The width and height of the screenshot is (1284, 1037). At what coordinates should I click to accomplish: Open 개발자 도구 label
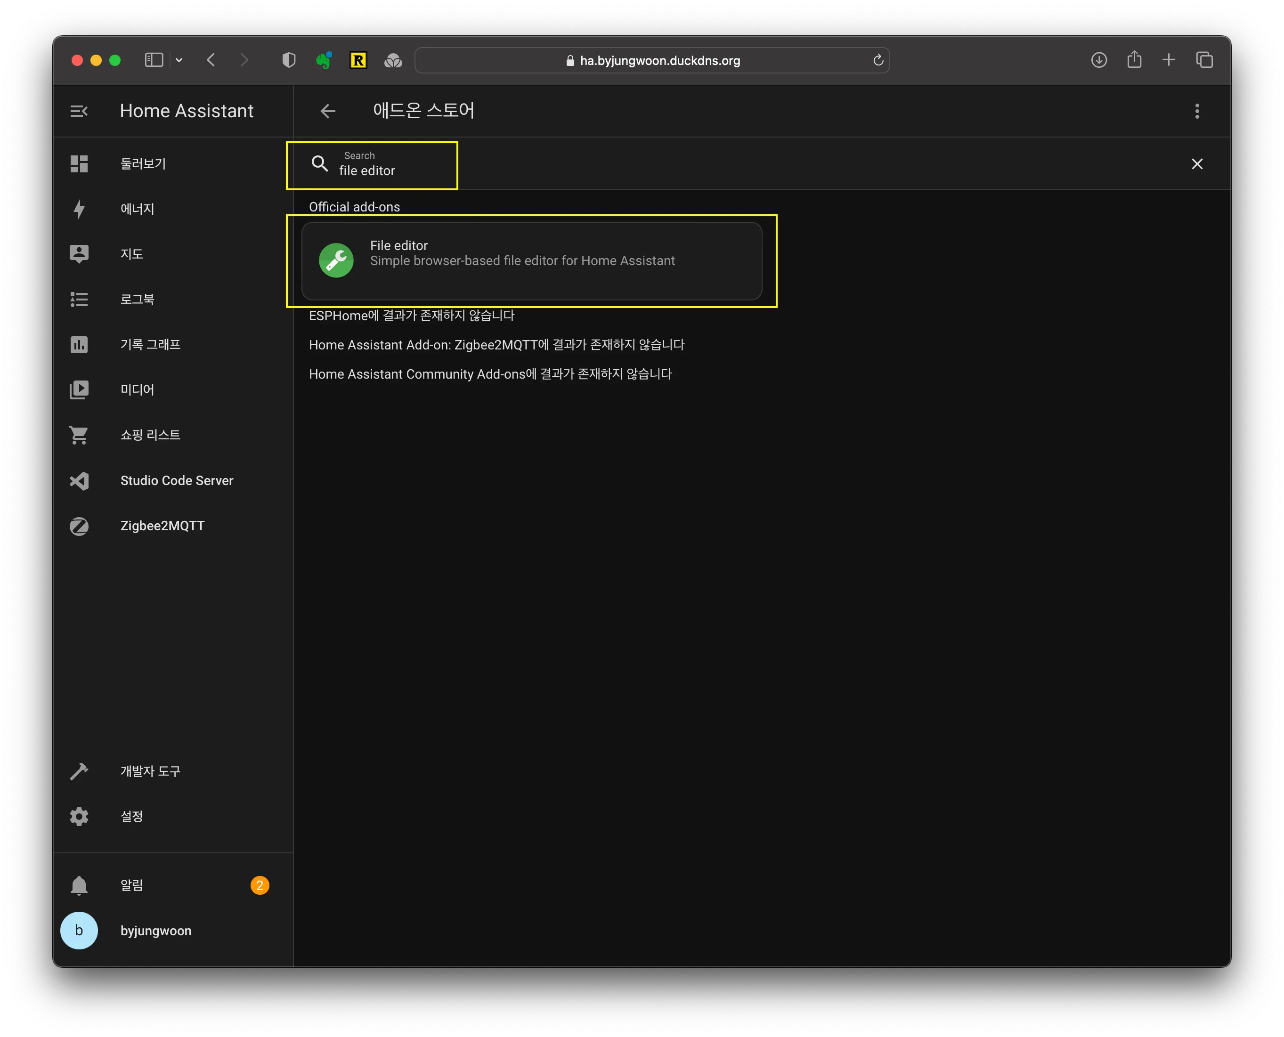[x=150, y=771]
